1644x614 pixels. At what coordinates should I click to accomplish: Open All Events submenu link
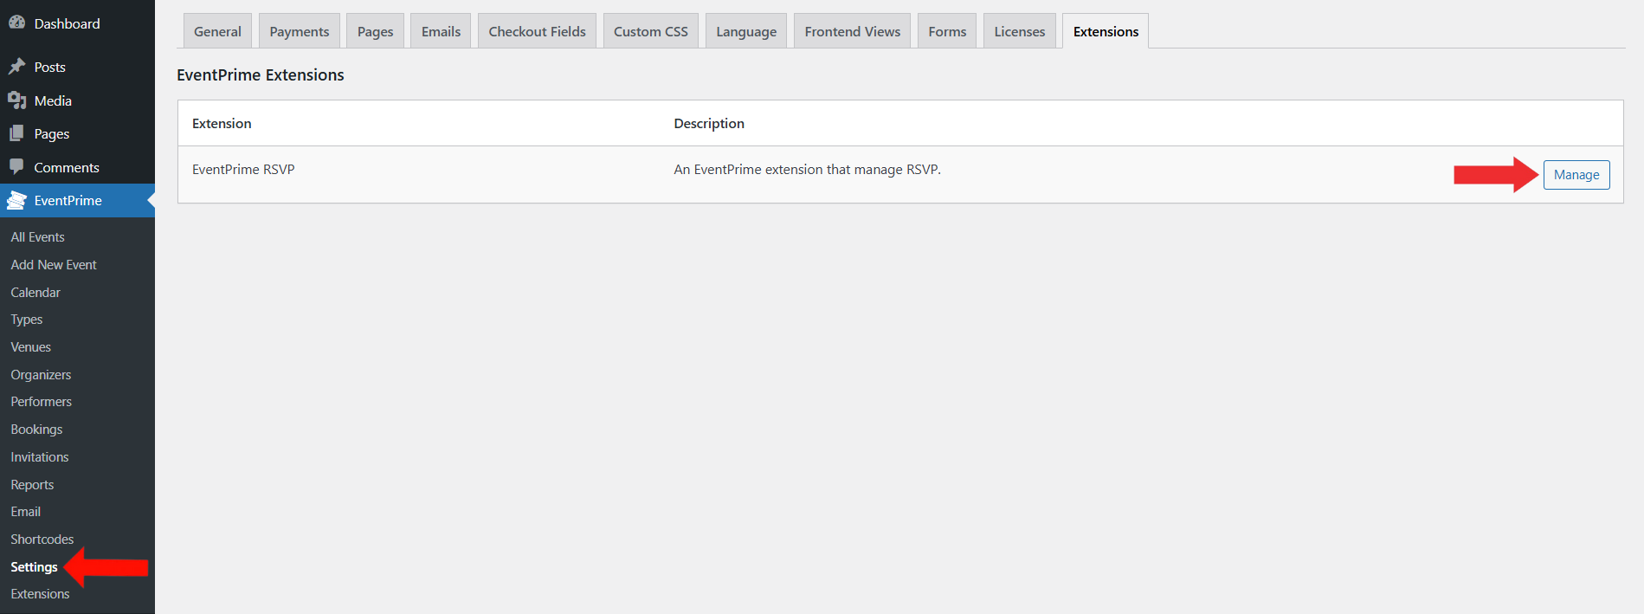37,236
